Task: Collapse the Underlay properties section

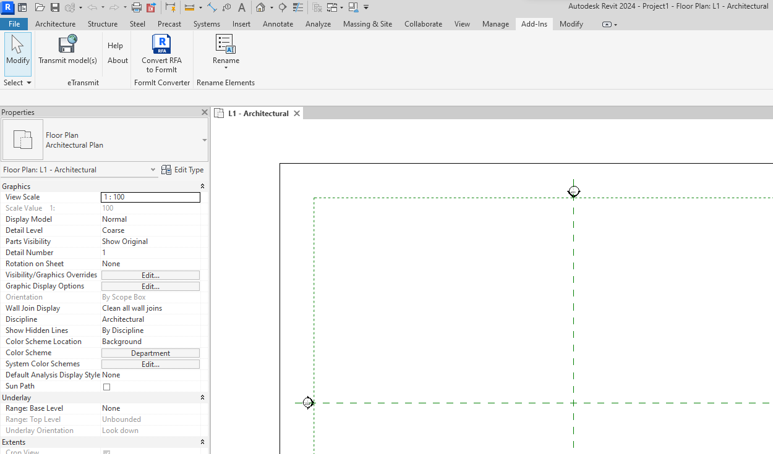Action: click(x=202, y=398)
